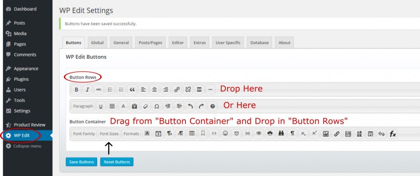420x176 pixels.
Task: Click the link button in Button Container
Action: [337, 134]
